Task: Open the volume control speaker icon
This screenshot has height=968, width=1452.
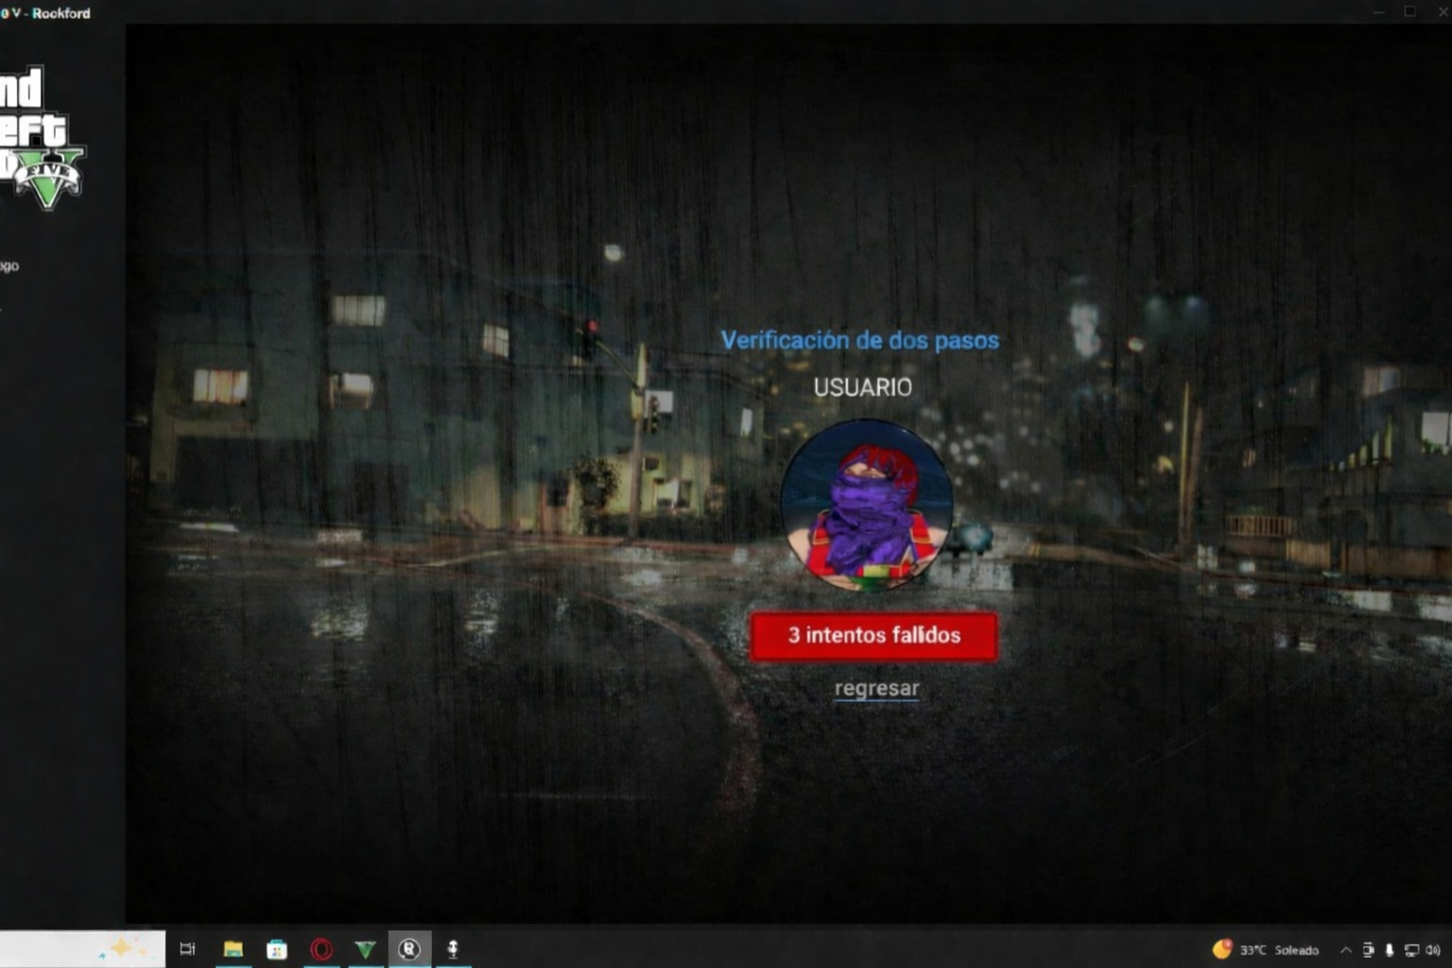Action: click(1433, 950)
